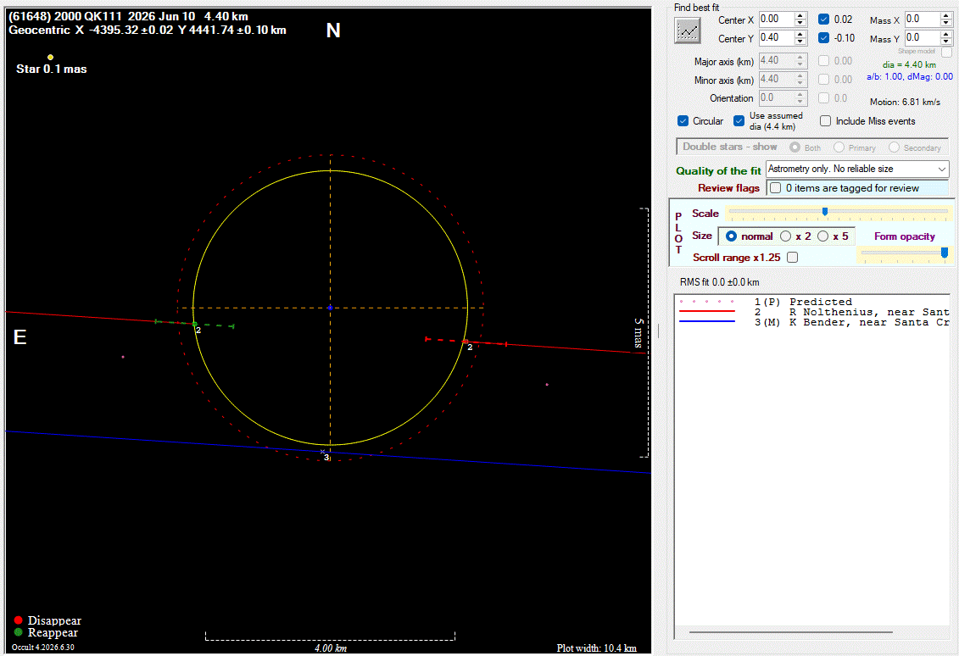Select the x 5 plot size

tap(823, 236)
